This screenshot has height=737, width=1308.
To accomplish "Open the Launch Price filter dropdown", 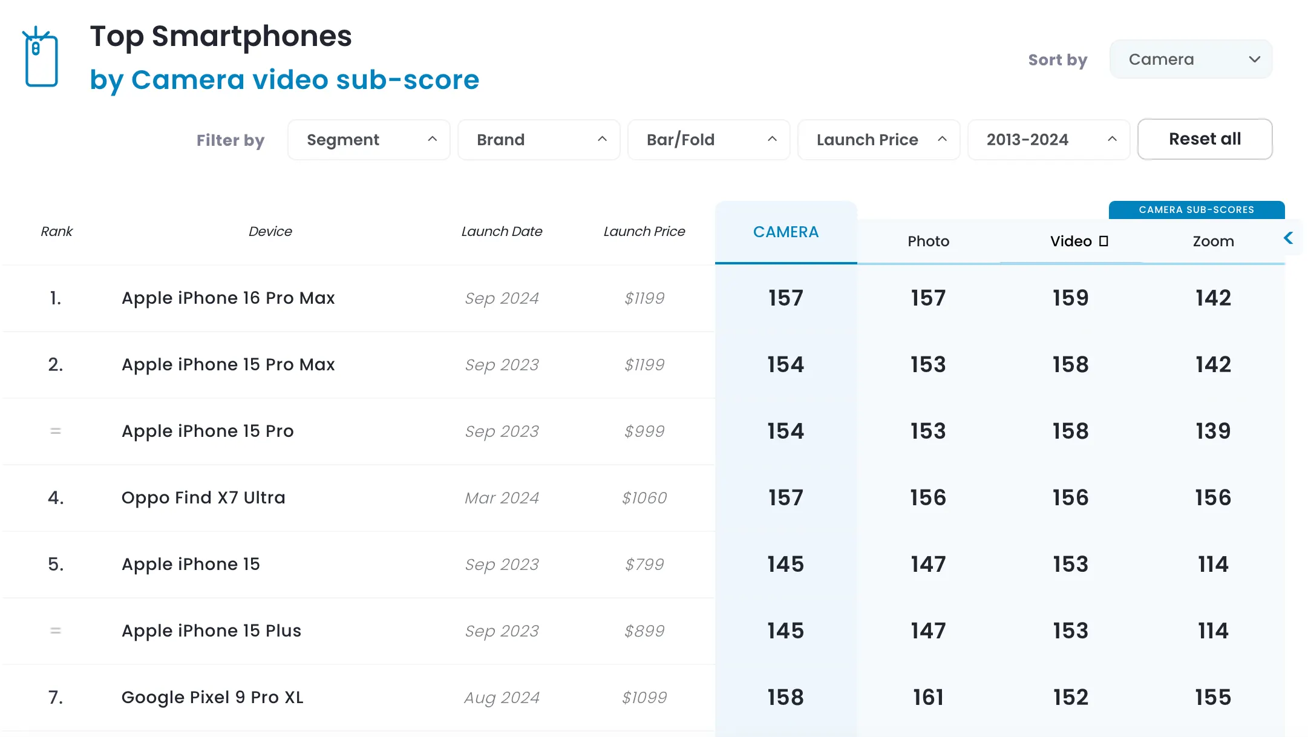I will [x=878, y=140].
